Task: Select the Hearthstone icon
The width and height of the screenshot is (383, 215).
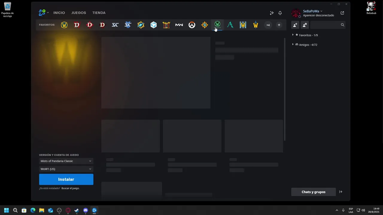Action: [205, 25]
